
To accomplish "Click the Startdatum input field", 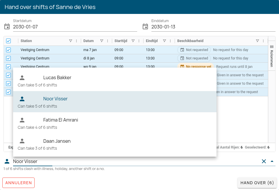I will (x=75, y=27).
